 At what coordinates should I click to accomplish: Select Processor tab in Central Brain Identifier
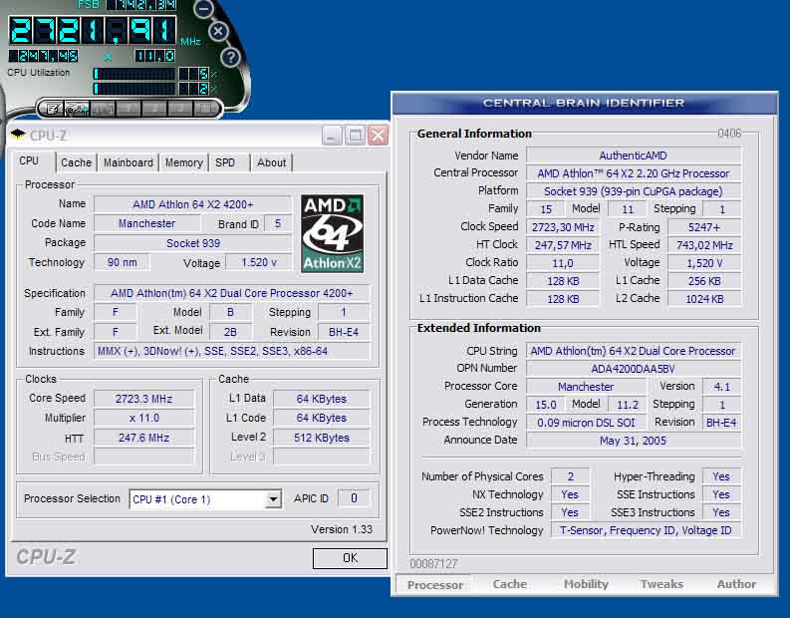point(435,585)
